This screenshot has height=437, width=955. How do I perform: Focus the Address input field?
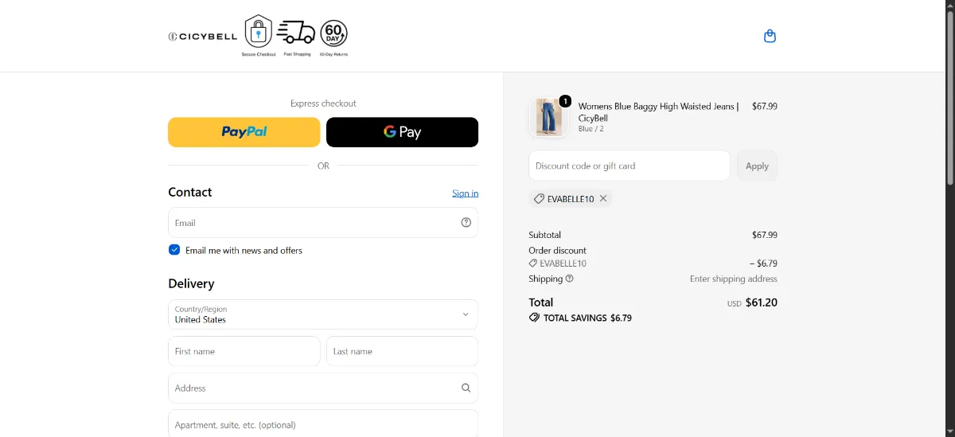pos(323,388)
